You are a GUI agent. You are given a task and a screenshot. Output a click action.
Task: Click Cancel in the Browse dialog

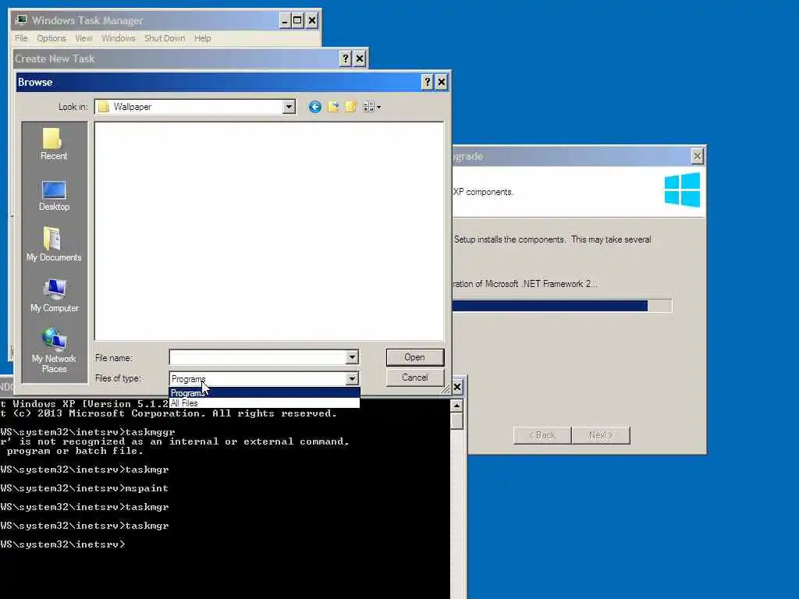click(x=415, y=377)
